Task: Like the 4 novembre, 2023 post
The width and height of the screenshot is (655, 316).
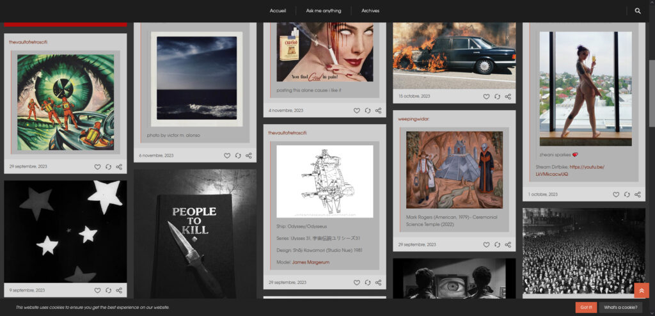Action: tap(356, 111)
